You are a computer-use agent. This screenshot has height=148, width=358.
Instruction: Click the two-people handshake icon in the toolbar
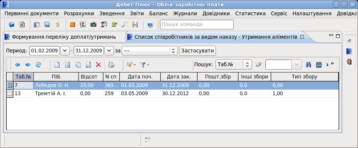[135, 25]
